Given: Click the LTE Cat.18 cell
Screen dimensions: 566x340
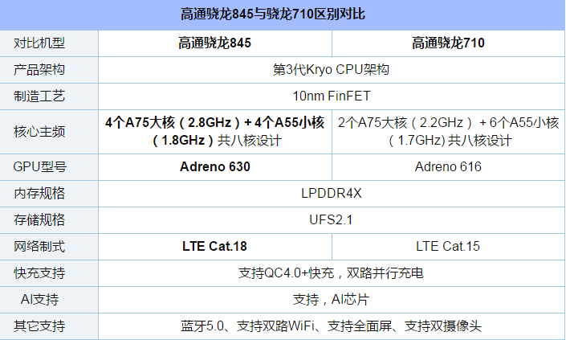Looking at the screenshot, I should pyautogui.click(x=215, y=247).
